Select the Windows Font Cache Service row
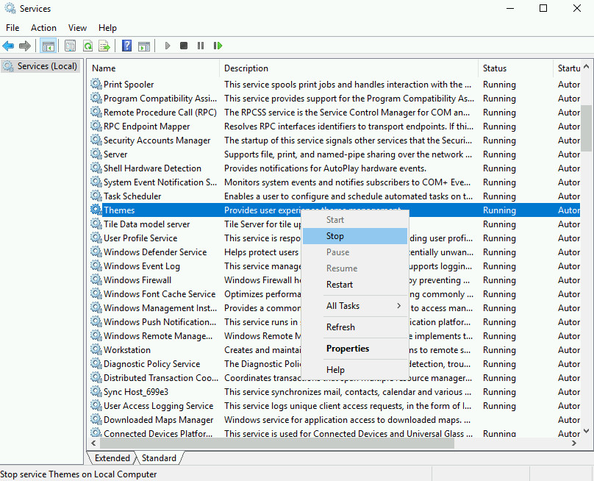Viewport: 594px width, 481px height. (x=334, y=293)
